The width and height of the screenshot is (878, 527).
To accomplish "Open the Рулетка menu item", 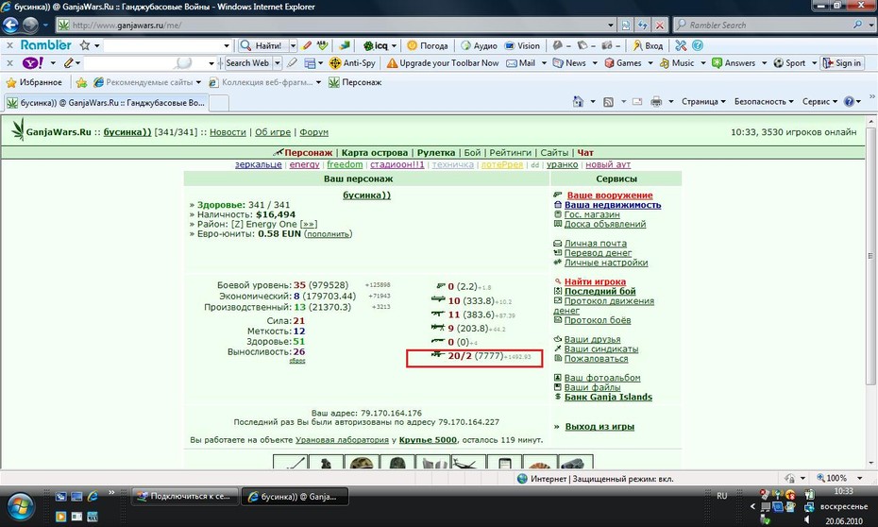I will (435, 152).
